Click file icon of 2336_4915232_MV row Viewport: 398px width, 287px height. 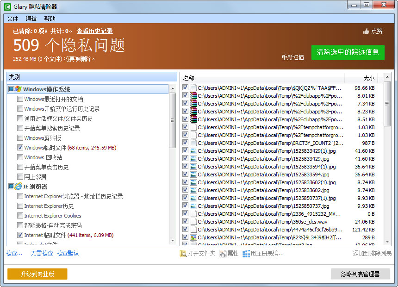click(x=193, y=214)
